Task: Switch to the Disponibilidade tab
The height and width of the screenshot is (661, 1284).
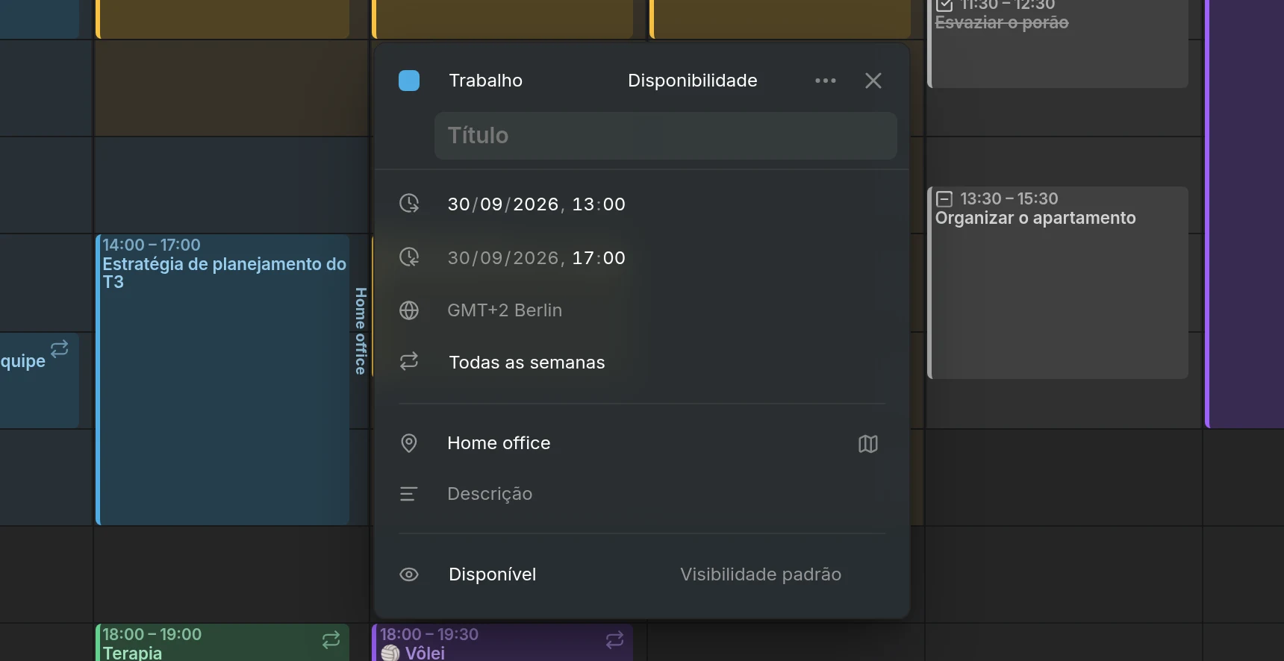Action: point(692,81)
